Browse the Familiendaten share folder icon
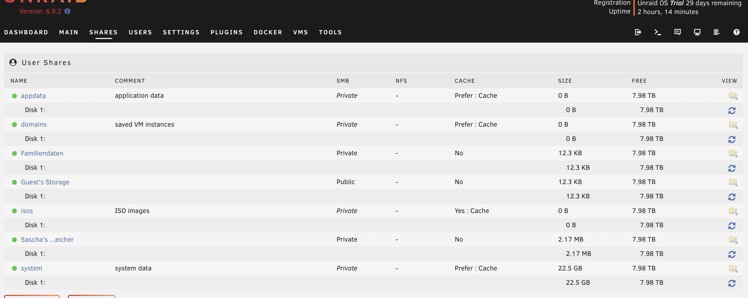748x298 pixels. coord(733,153)
